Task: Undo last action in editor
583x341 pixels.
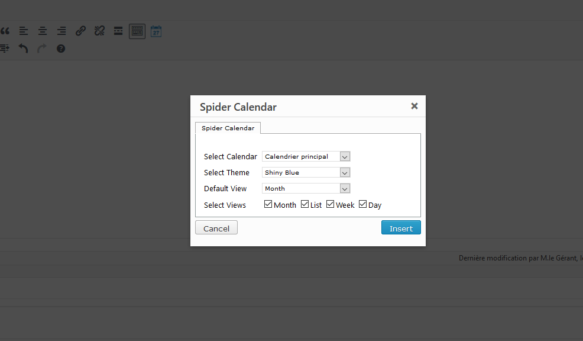Action: (x=23, y=49)
